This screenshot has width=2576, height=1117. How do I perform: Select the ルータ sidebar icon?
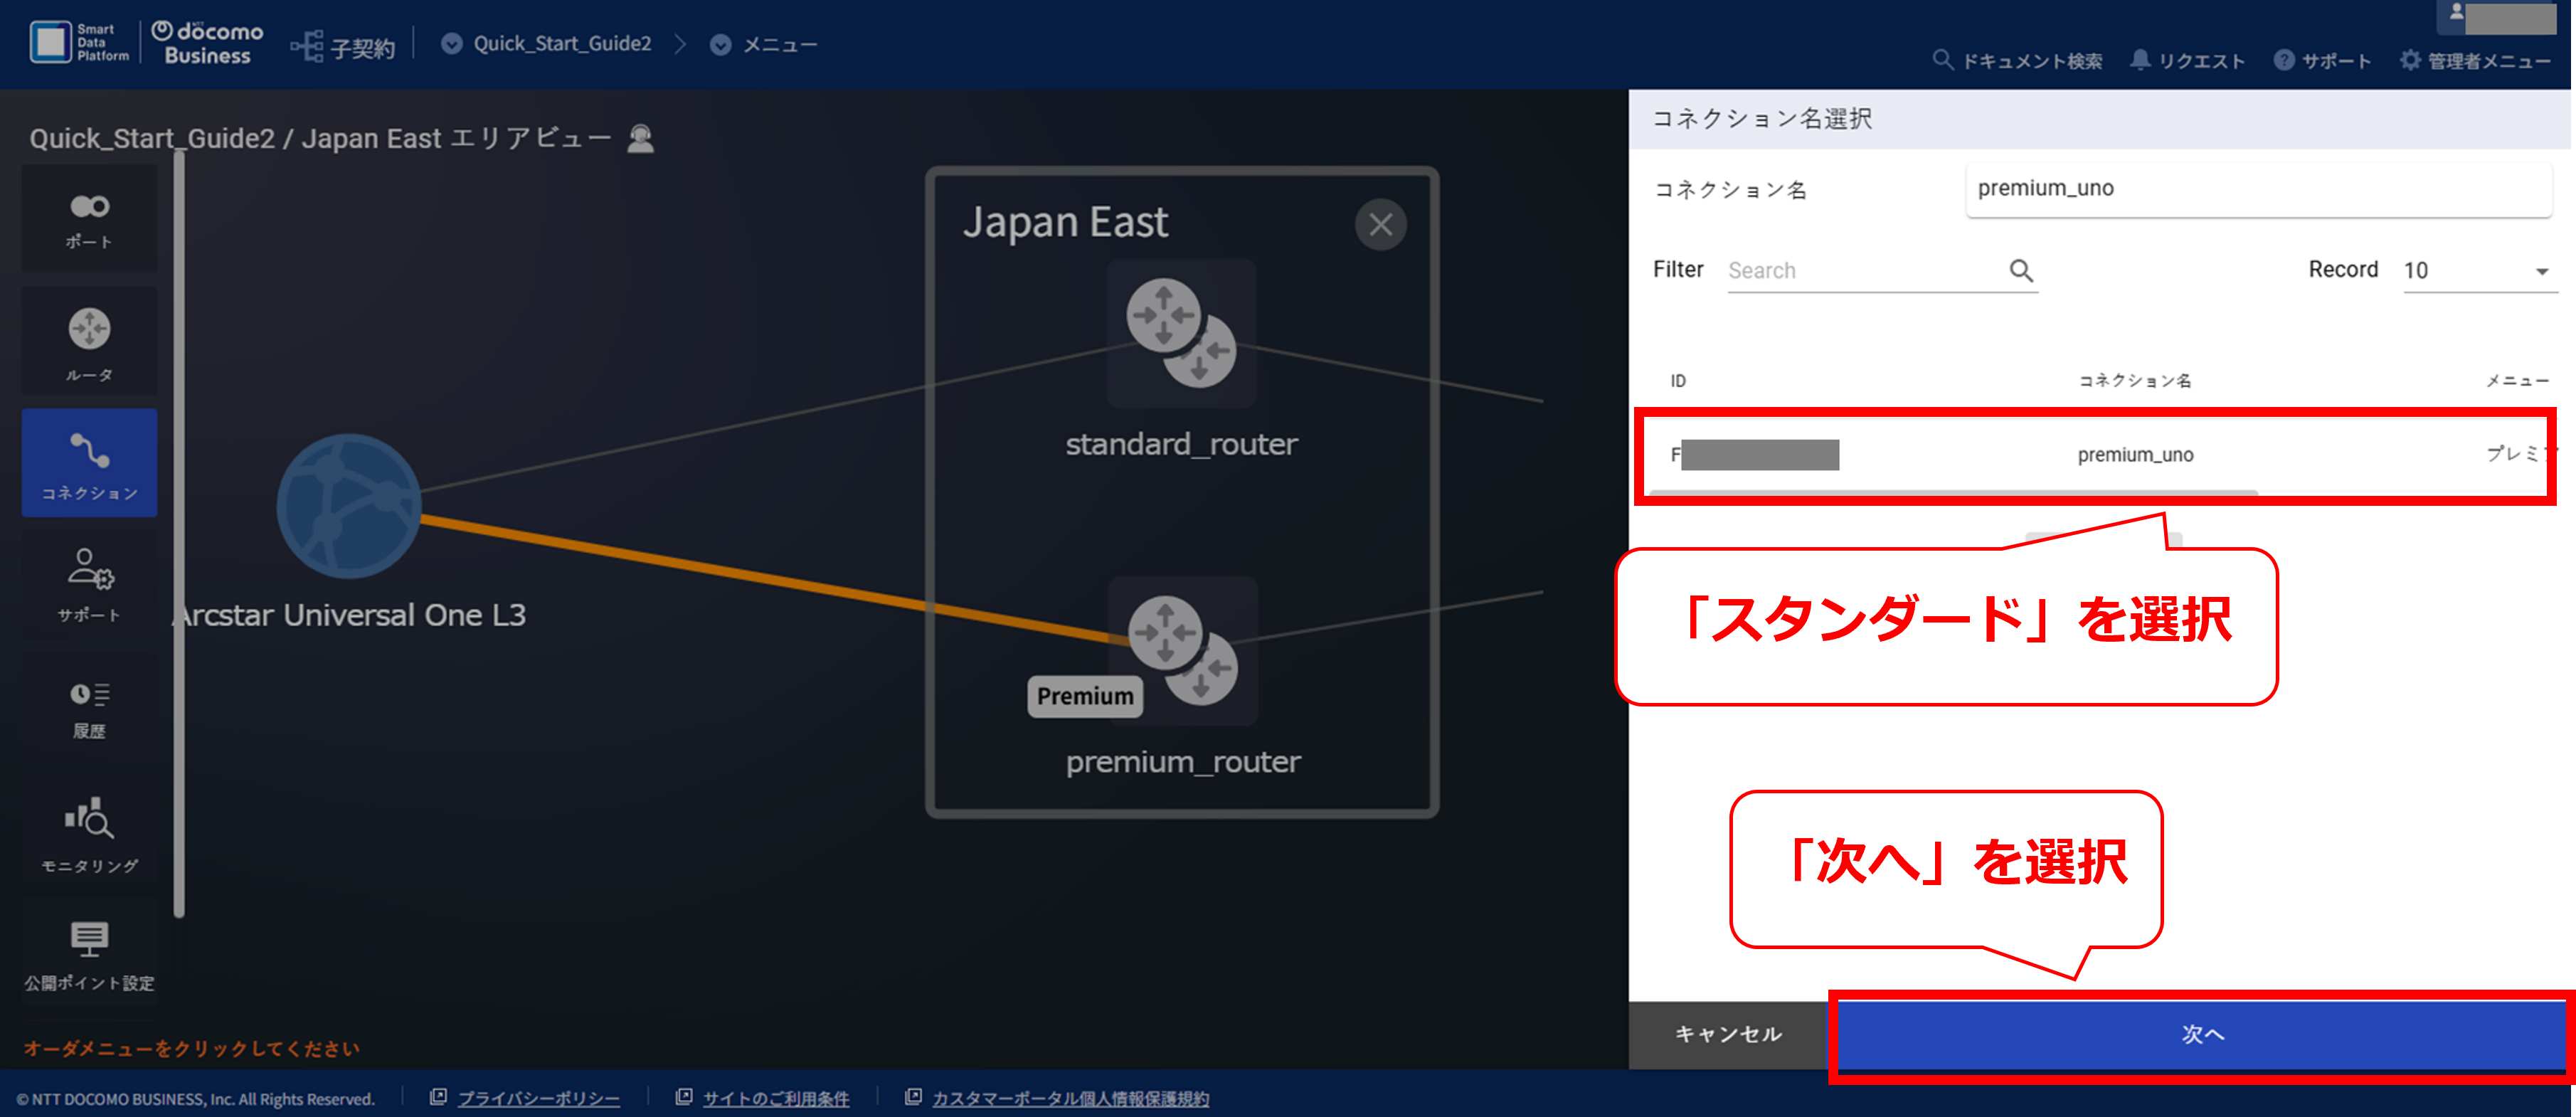pyautogui.click(x=89, y=342)
